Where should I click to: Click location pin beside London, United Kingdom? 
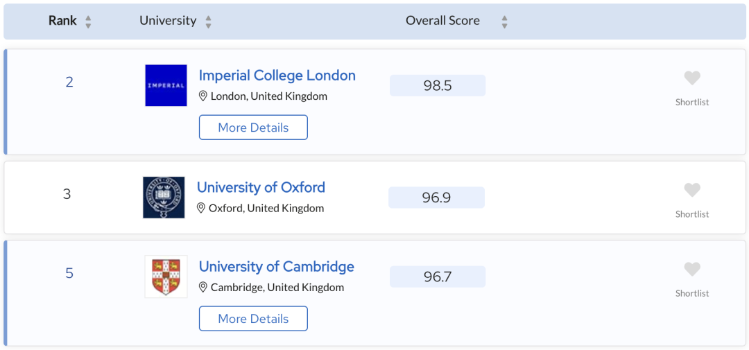pyautogui.click(x=203, y=96)
